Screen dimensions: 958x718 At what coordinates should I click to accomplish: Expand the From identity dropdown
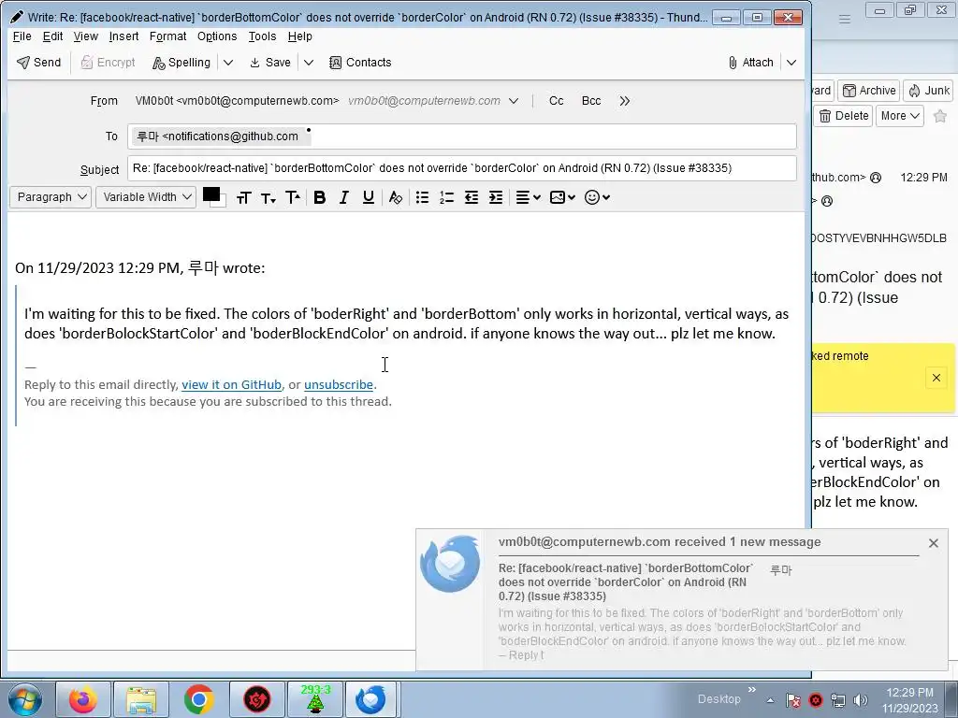pyautogui.click(x=514, y=101)
